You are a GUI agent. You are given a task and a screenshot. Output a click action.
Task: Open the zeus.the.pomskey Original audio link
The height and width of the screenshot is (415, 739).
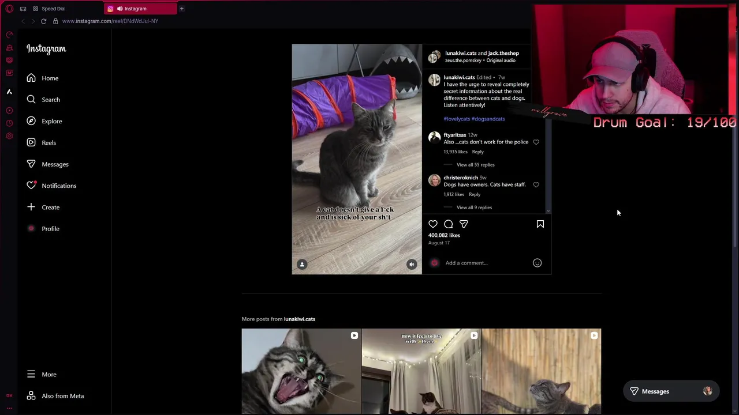(x=480, y=61)
